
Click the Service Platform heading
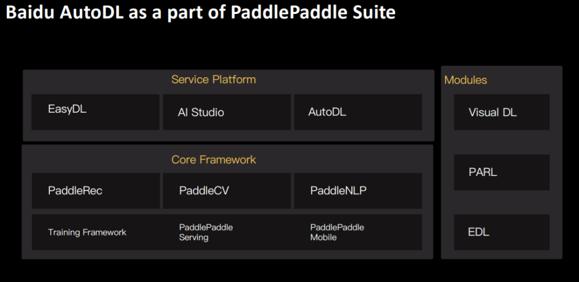click(x=213, y=79)
